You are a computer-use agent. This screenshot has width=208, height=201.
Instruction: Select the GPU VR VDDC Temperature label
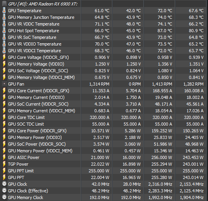[x=34, y=24]
